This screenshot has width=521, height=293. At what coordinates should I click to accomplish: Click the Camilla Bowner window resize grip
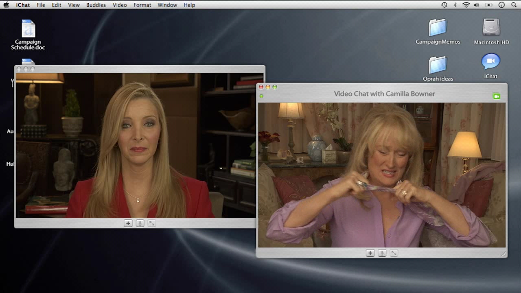pyautogui.click(x=503, y=254)
